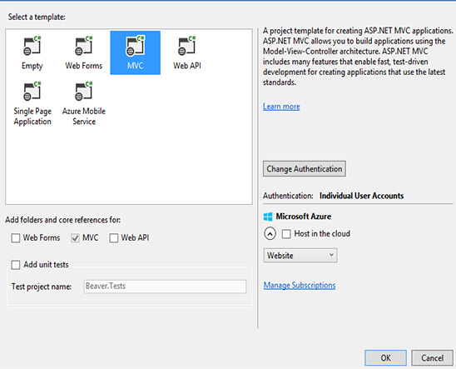This screenshot has height=369, width=456.
Task: Confirm the template with OK
Action: (385, 358)
